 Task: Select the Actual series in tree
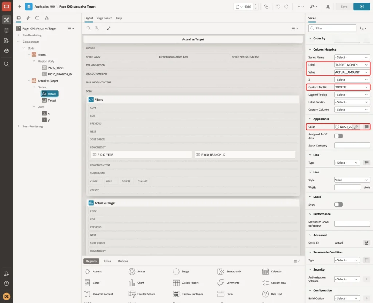click(x=50, y=94)
